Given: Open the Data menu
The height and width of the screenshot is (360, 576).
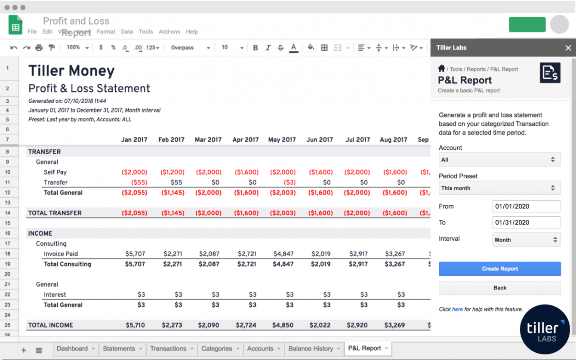Looking at the screenshot, I should pyautogui.click(x=127, y=32).
